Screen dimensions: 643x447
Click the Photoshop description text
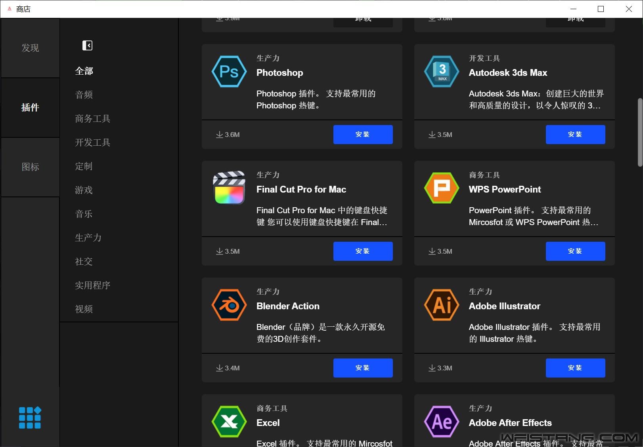316,100
